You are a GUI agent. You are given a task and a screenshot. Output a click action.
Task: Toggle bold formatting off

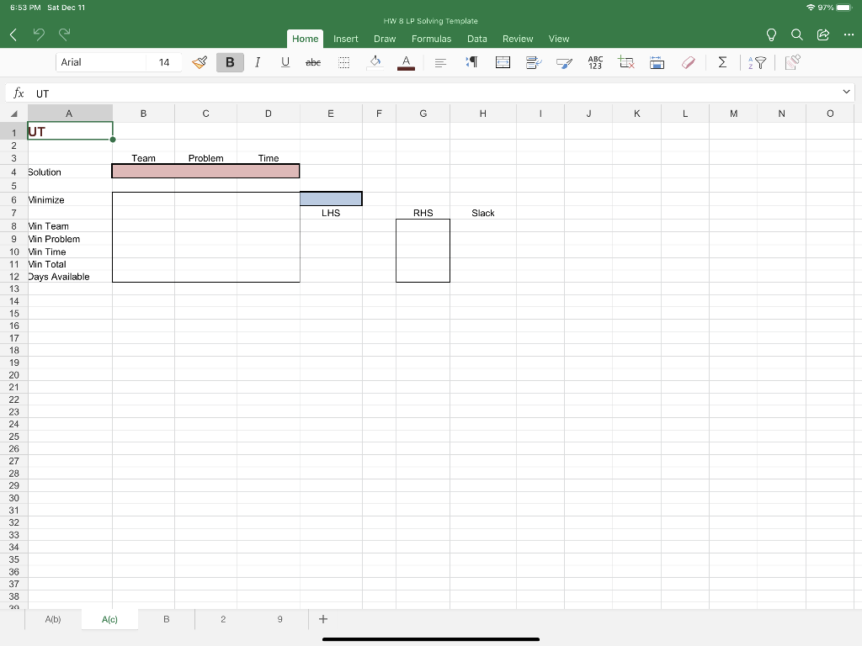230,61
